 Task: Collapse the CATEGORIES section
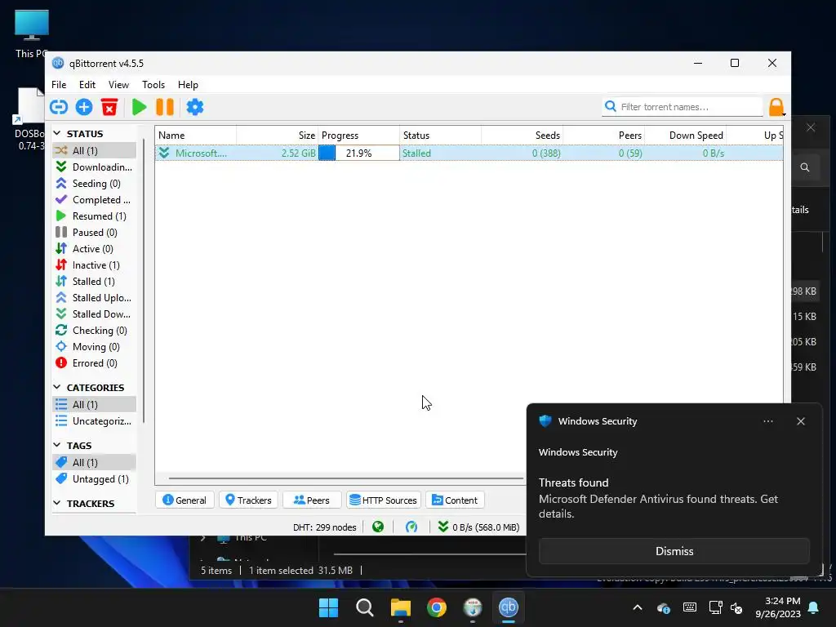[x=57, y=387]
